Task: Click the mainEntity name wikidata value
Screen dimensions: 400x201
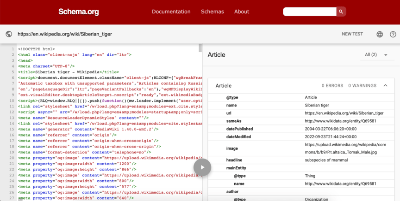Action: pos(341,184)
